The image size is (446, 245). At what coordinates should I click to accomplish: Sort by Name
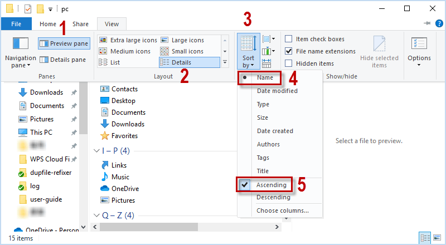point(265,77)
